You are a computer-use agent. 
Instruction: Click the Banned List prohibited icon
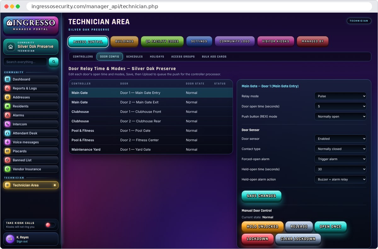(8, 160)
